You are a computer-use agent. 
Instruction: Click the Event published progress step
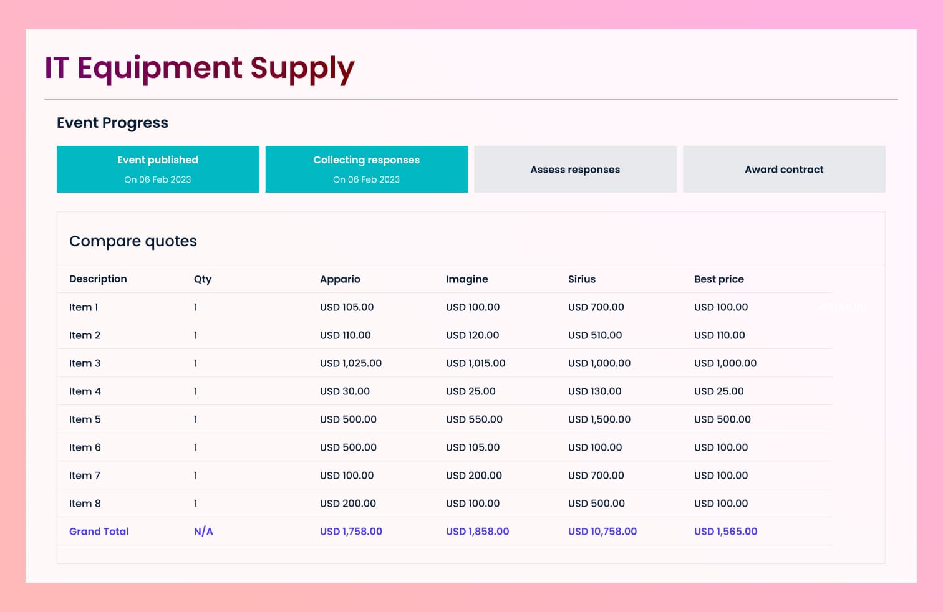(x=158, y=169)
